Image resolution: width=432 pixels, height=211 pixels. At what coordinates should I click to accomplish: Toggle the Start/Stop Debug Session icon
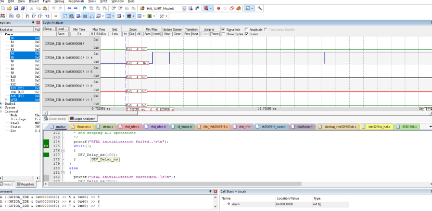206,8
